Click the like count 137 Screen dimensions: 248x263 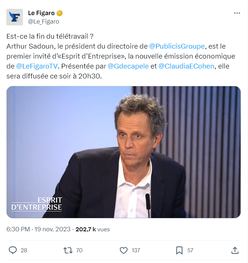(136, 250)
